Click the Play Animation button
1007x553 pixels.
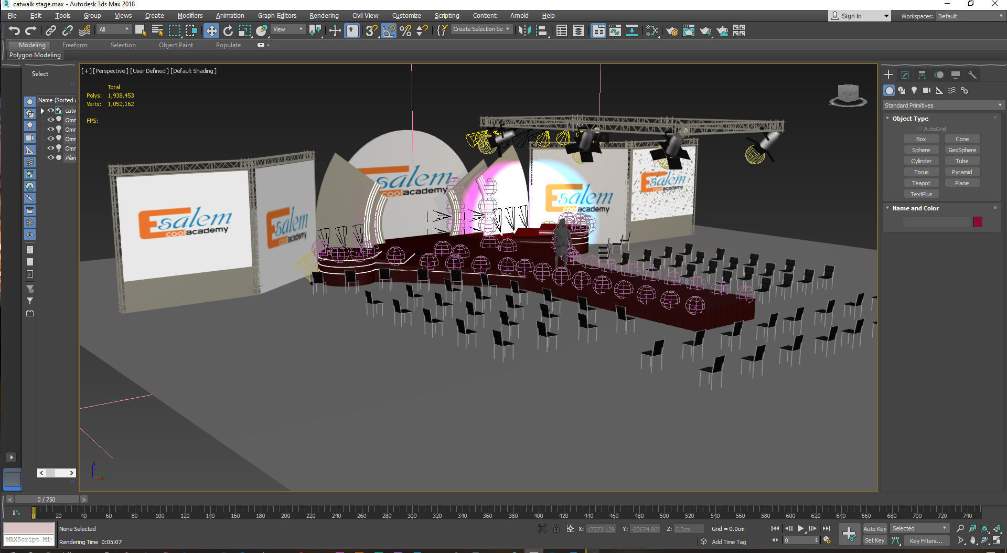800,529
